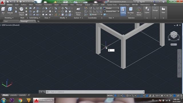
Task: Expand the Modeling panel
Action: [9, 18]
